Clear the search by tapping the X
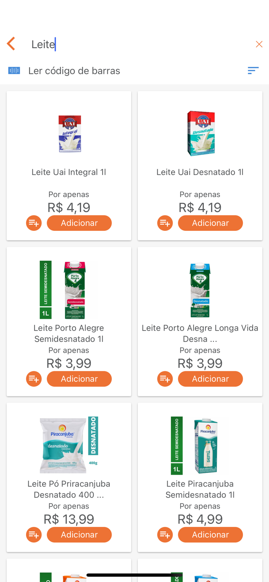Viewport: 269px width, 582px height. 259,44
